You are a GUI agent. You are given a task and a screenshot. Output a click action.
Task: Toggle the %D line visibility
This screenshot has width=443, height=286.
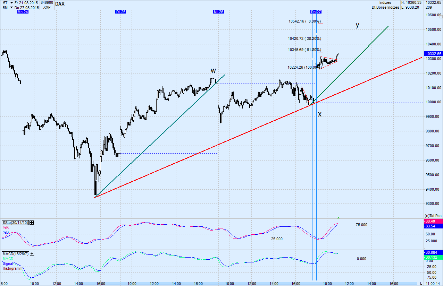click(x=6, y=232)
